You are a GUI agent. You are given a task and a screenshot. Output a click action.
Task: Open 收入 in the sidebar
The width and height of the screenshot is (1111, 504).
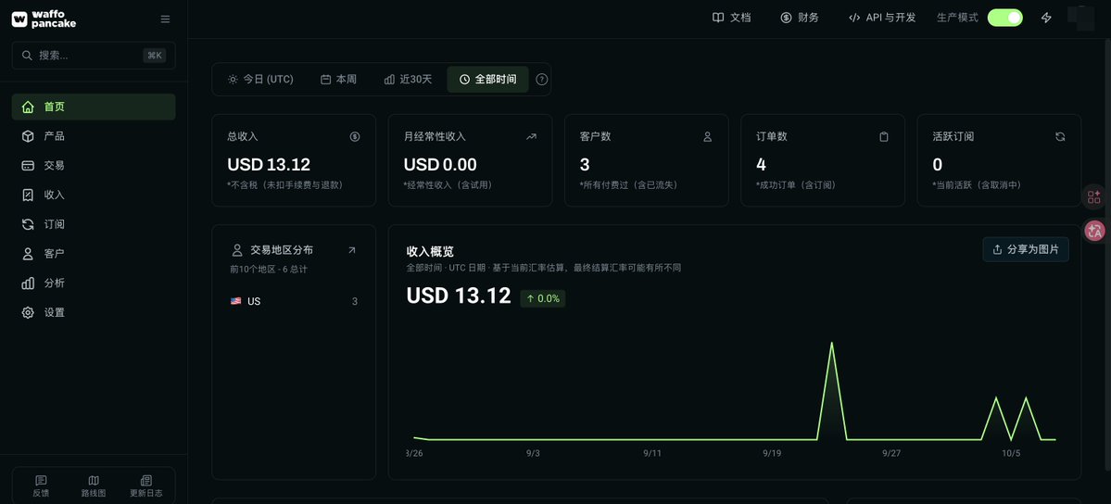94,195
